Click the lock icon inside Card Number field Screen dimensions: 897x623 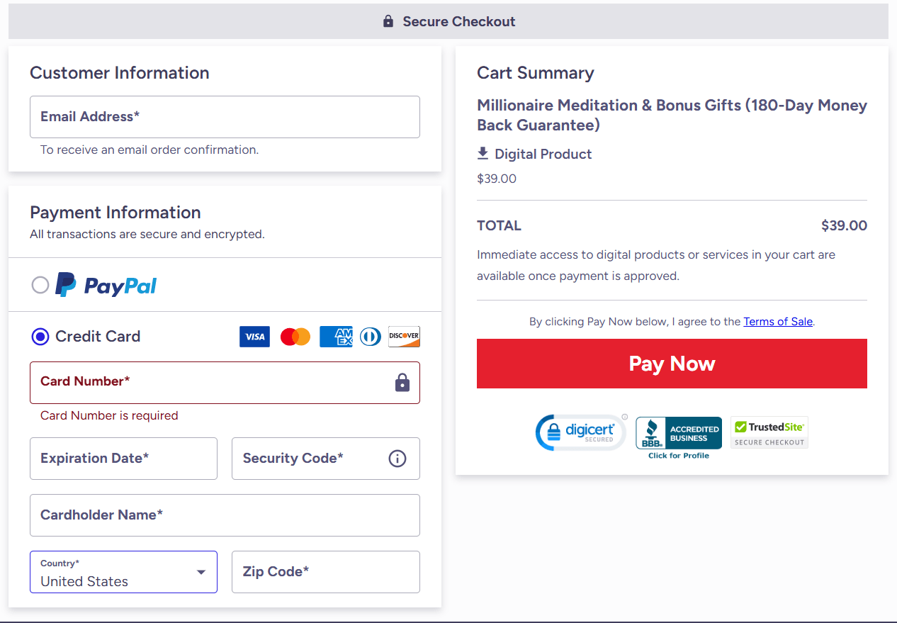402,382
